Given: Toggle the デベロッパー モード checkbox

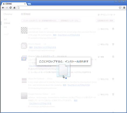Looking at the screenshot, I should tap(99, 15).
